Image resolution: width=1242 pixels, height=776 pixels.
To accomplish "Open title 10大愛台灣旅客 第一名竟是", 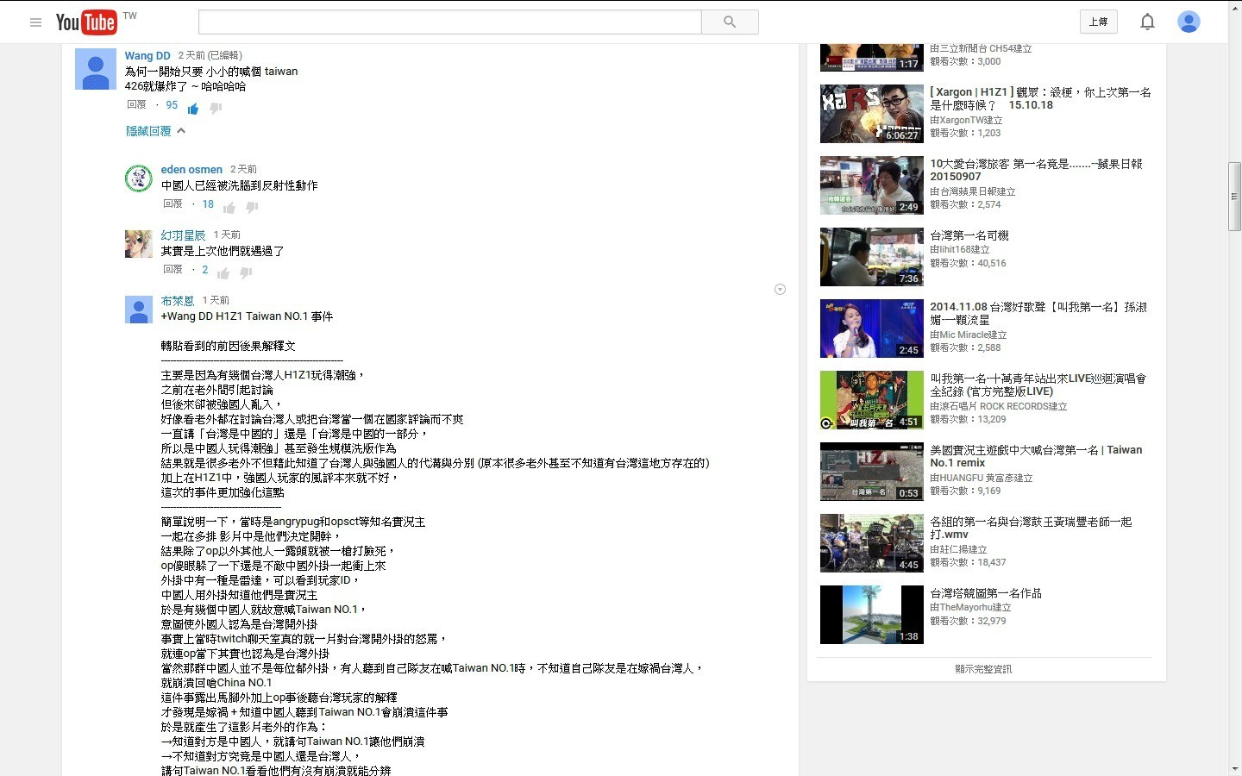I will pyautogui.click(x=1036, y=170).
